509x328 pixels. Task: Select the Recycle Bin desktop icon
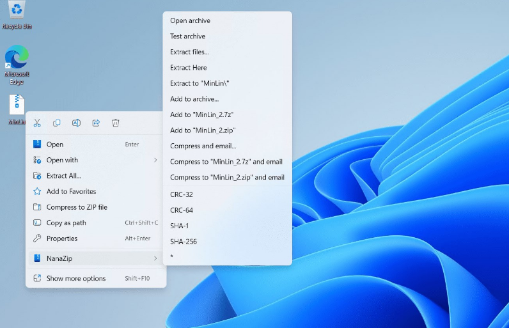pos(17,15)
